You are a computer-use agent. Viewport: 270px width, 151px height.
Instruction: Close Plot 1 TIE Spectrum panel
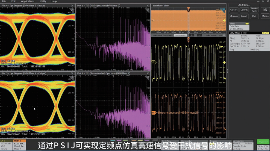148,6
